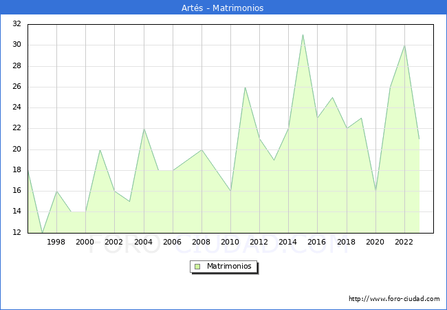Click the y-axis value 12
This screenshot has width=447, height=310.
point(17,232)
